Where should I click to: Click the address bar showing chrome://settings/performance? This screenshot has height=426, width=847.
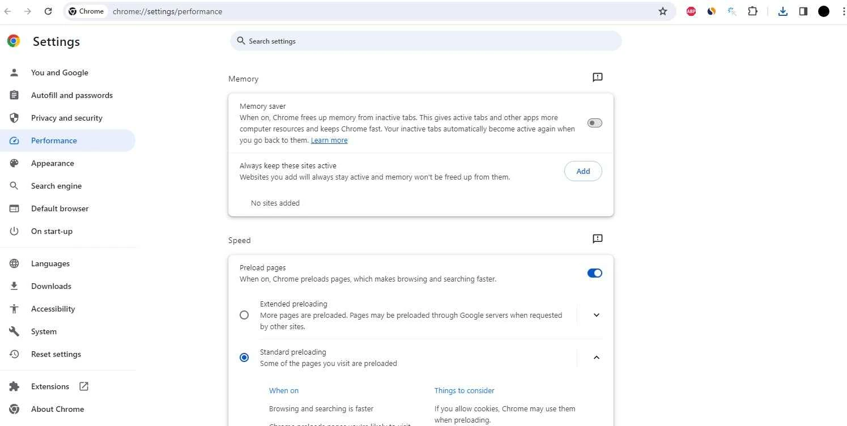[368, 11]
